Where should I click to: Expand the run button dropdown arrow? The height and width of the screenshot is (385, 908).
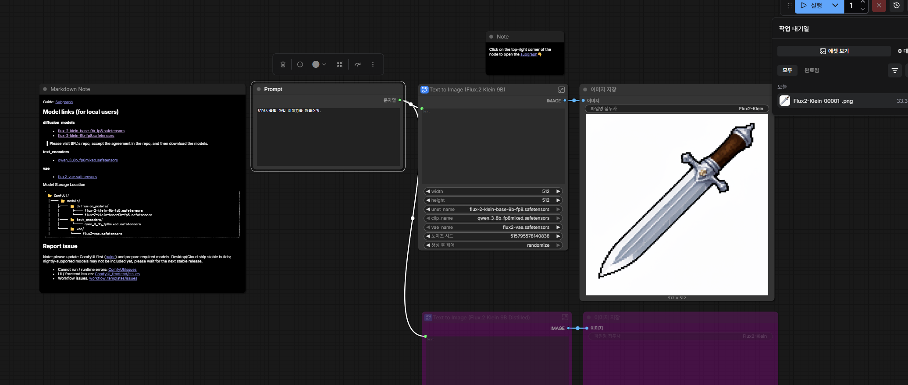coord(835,6)
